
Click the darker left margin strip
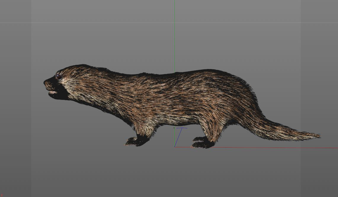pos(15,98)
